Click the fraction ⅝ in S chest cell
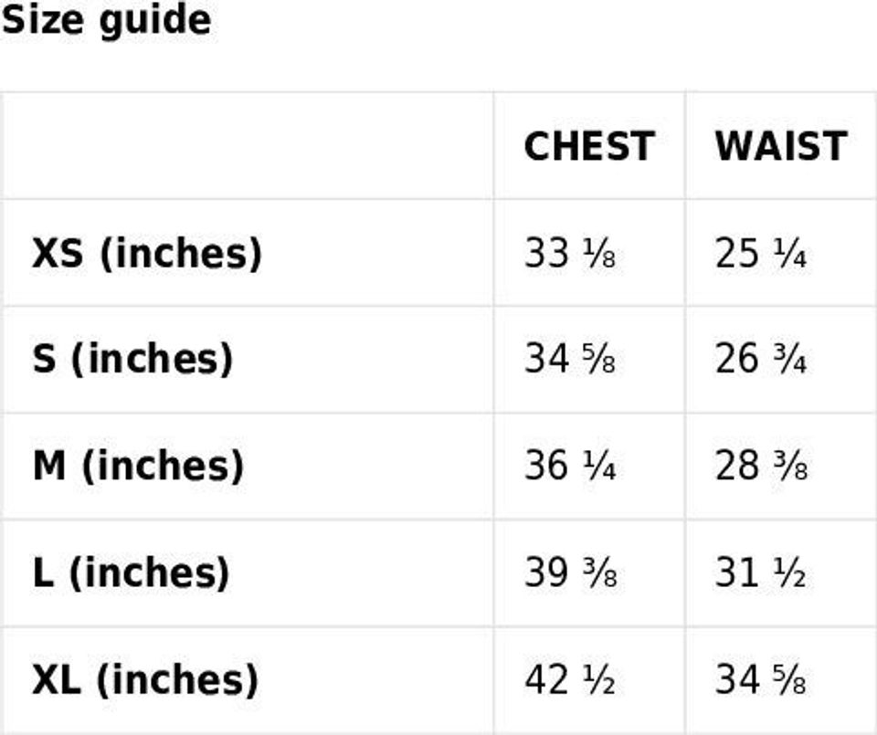The height and width of the screenshot is (735, 877). pos(599,360)
